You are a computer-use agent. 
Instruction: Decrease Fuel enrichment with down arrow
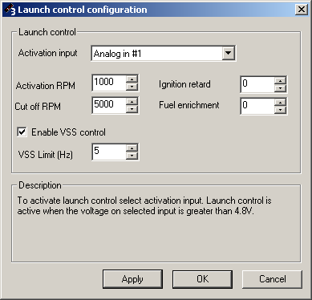(x=281, y=110)
